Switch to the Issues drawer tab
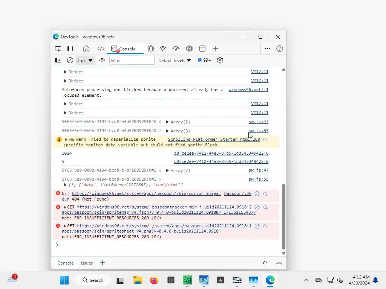The height and width of the screenshot is (289, 386). click(87, 263)
